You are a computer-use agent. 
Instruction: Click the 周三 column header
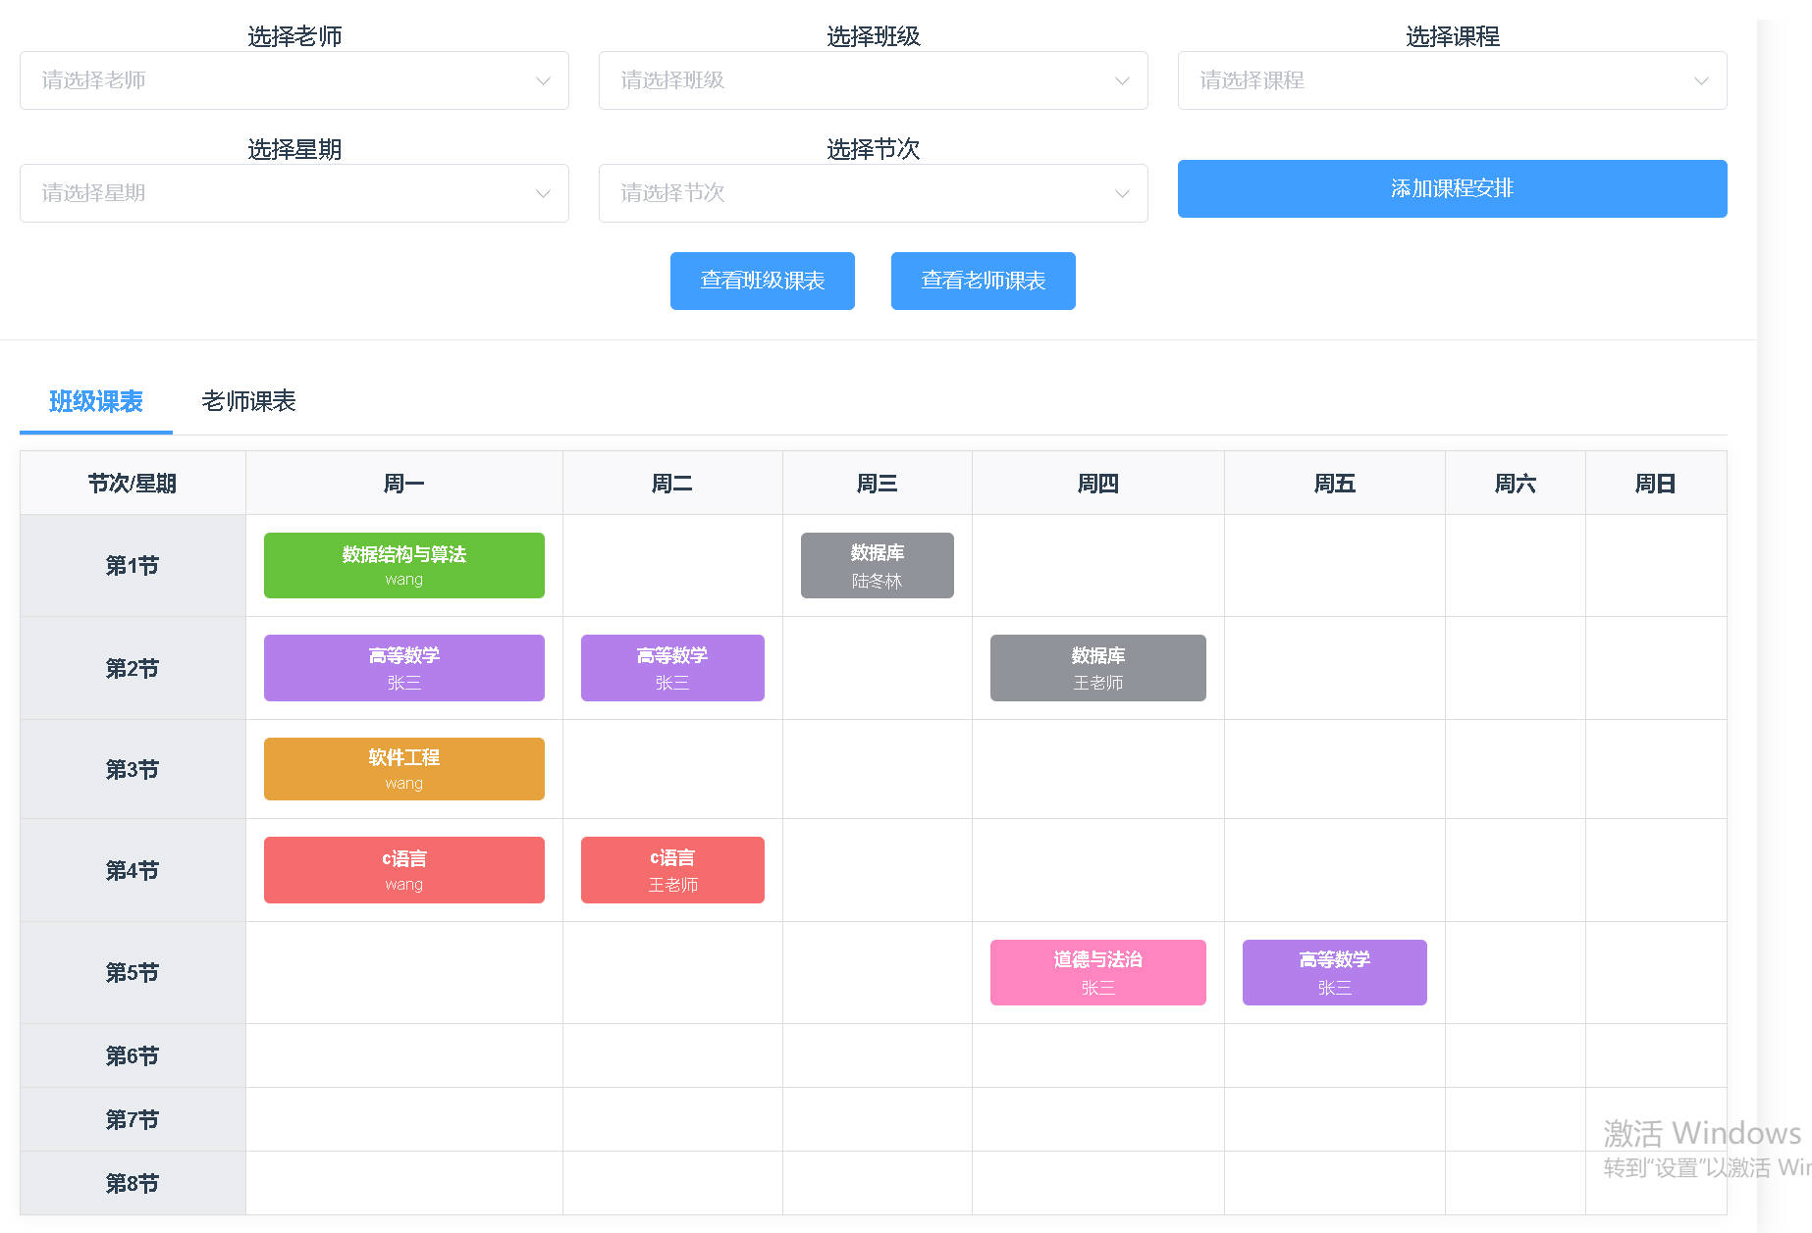(x=877, y=484)
